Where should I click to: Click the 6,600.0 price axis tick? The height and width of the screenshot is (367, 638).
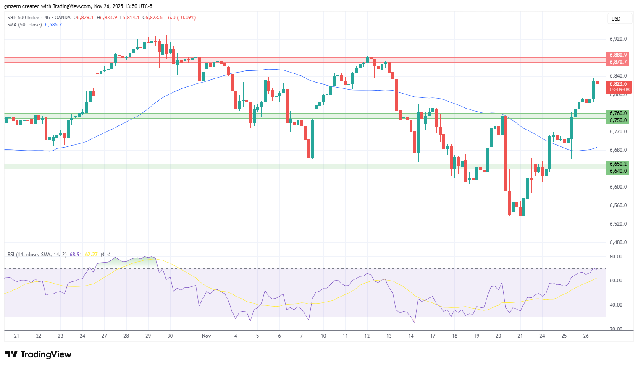pyautogui.click(x=618, y=187)
